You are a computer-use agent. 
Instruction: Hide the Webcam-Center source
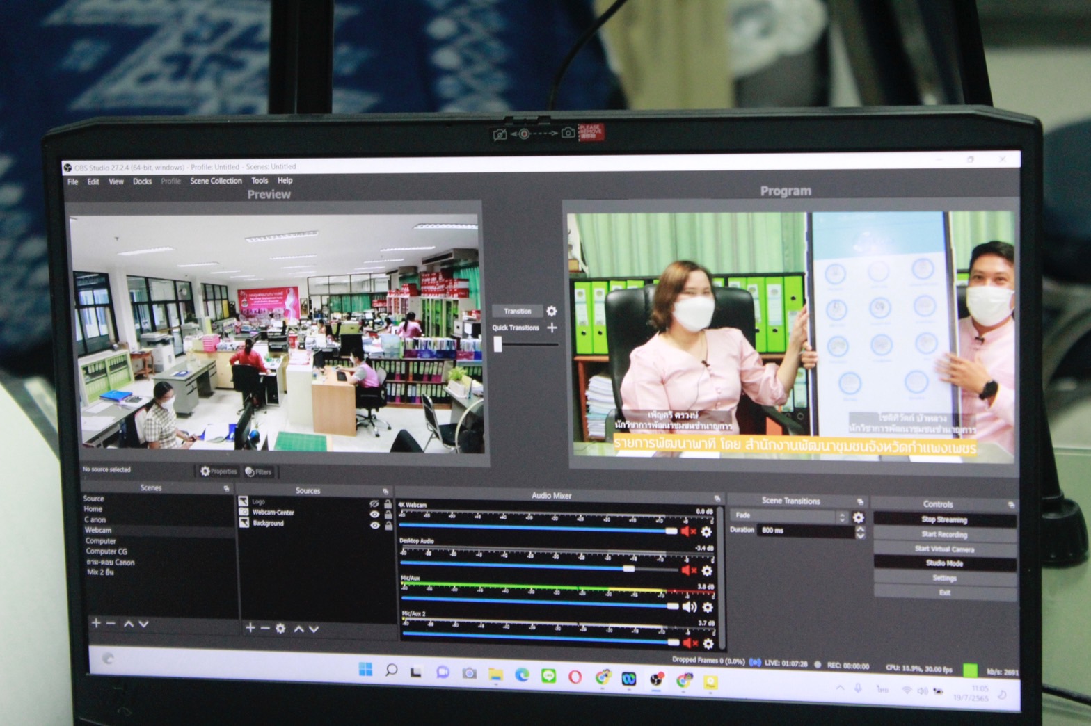pos(374,514)
